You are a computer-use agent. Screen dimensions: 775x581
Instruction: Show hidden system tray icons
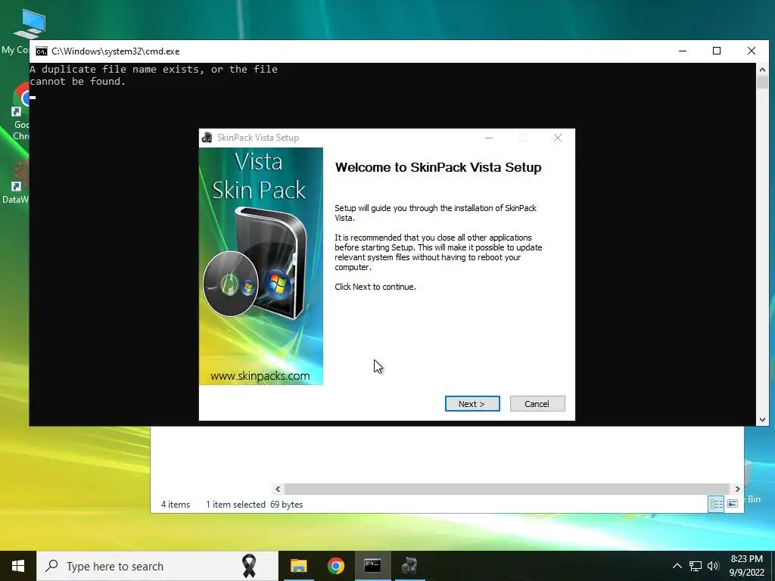(x=677, y=566)
